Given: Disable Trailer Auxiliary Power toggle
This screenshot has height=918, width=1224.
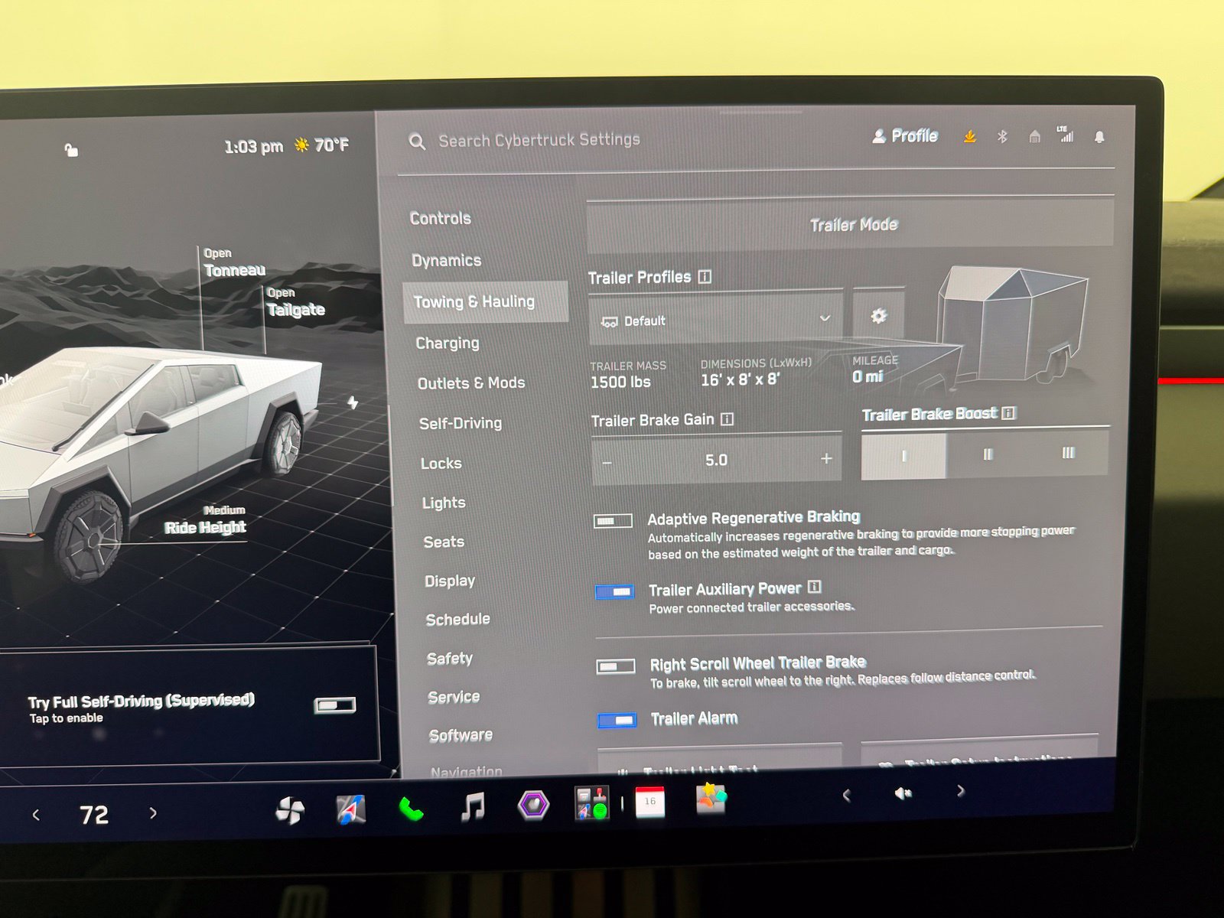Looking at the screenshot, I should pyautogui.click(x=614, y=592).
